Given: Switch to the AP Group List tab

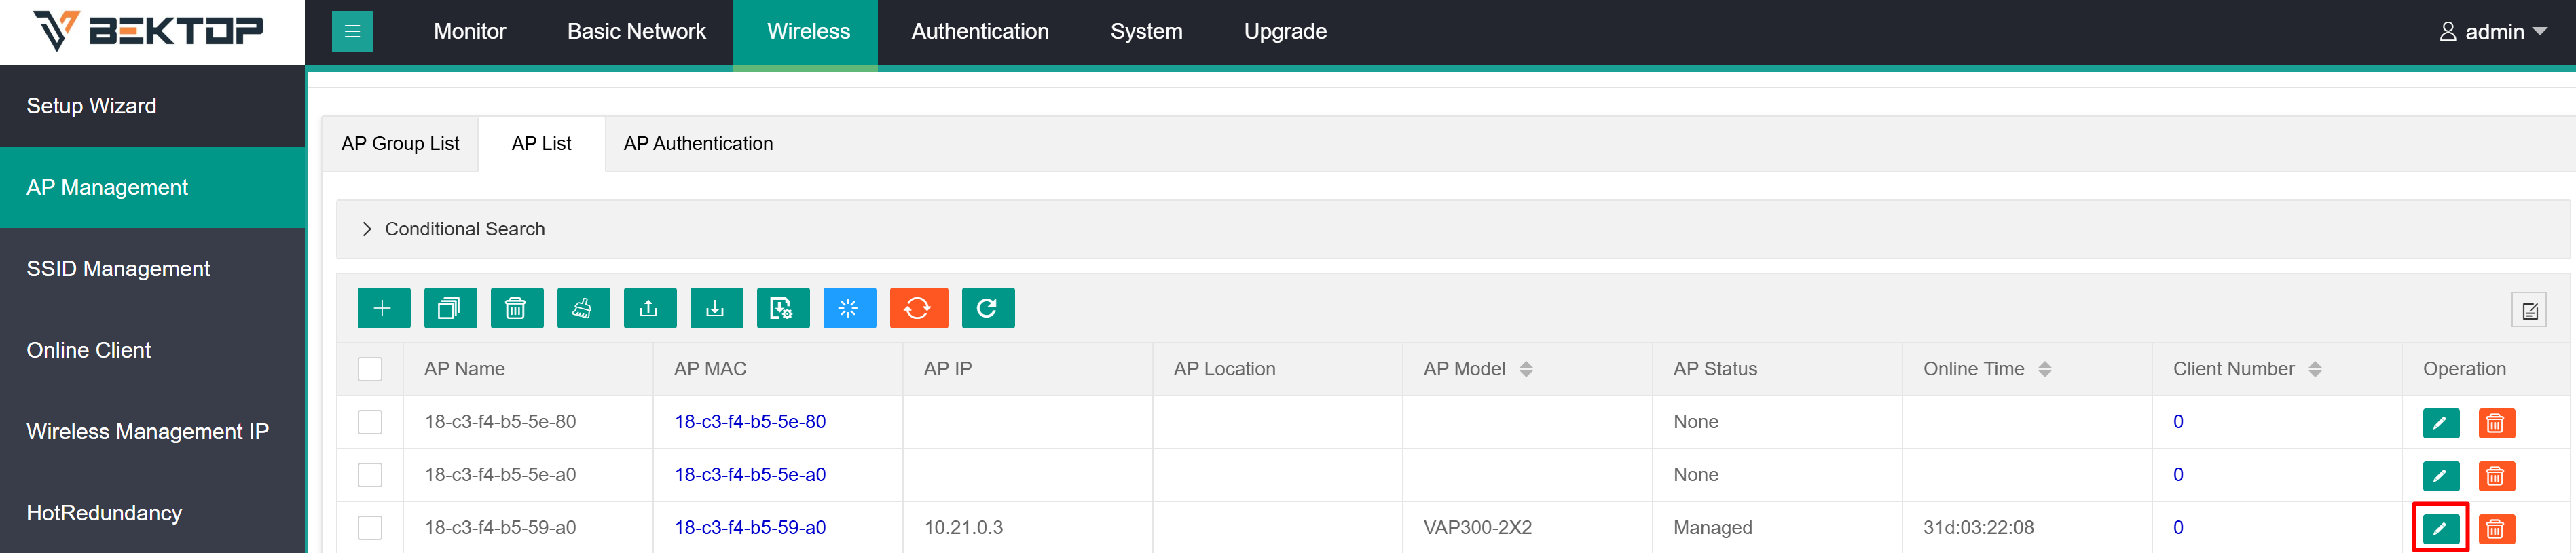Looking at the screenshot, I should pyautogui.click(x=400, y=144).
